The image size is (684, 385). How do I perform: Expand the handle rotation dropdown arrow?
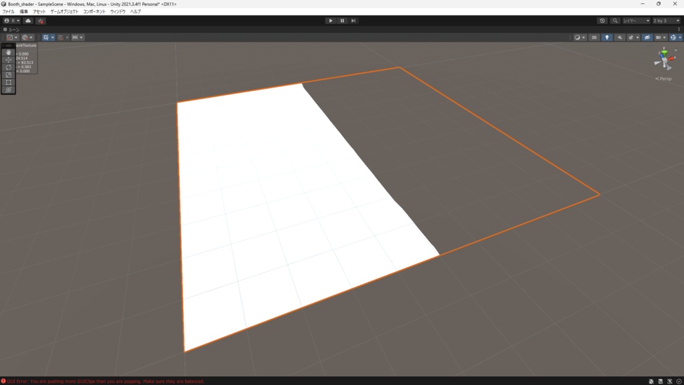point(31,37)
